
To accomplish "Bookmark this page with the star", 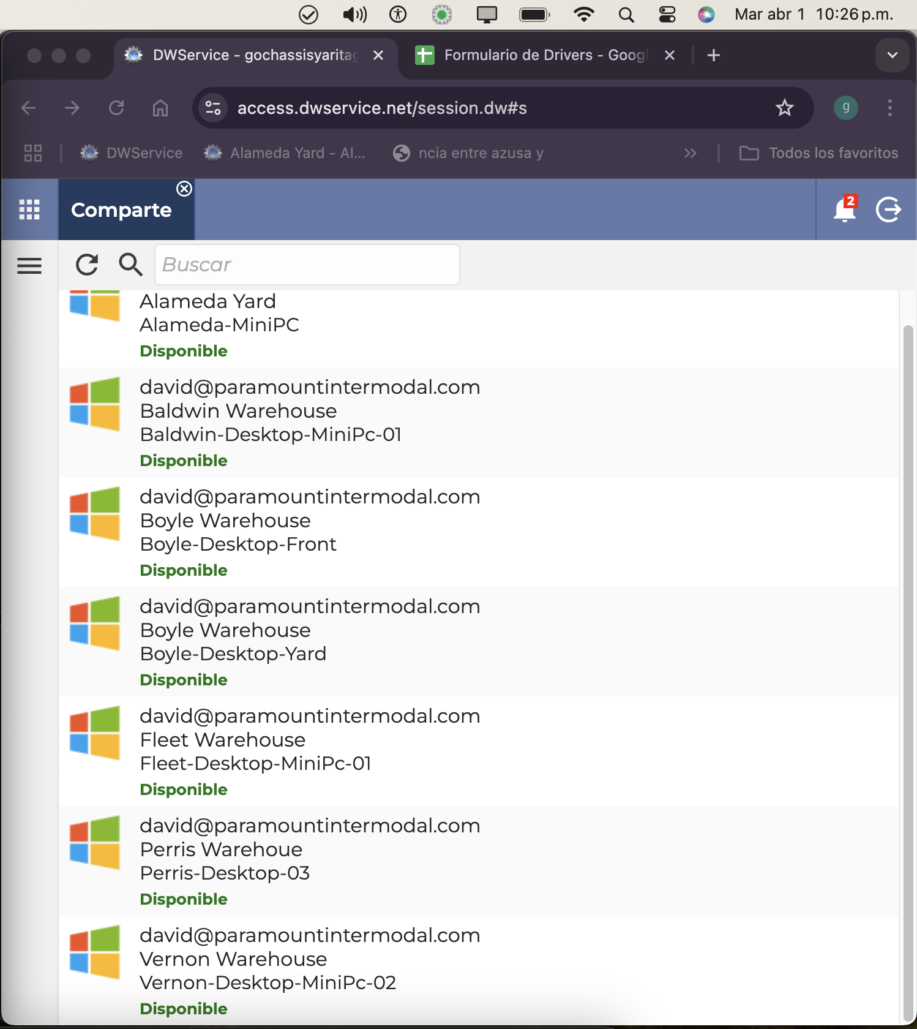I will (784, 108).
